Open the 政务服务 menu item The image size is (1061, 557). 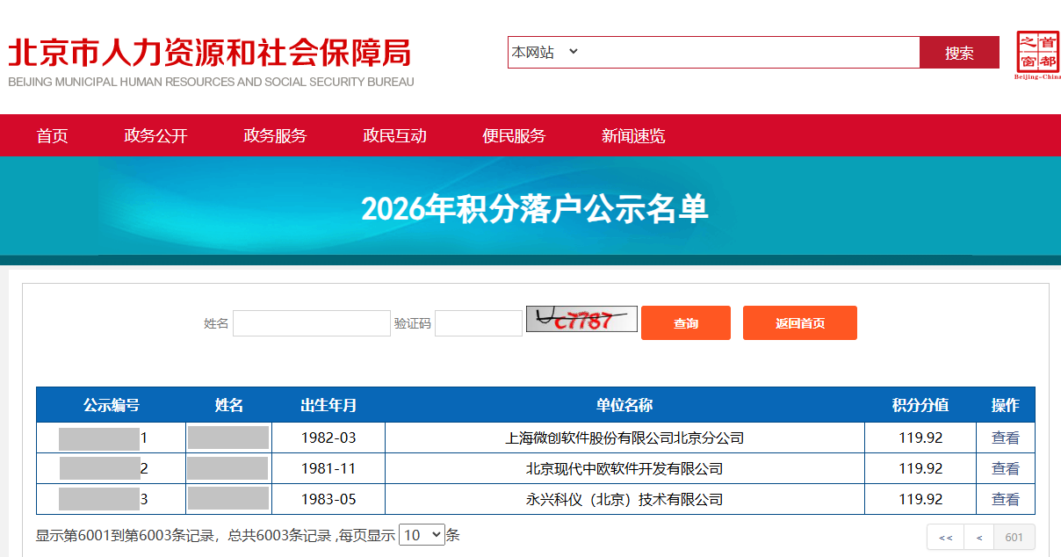coord(275,135)
